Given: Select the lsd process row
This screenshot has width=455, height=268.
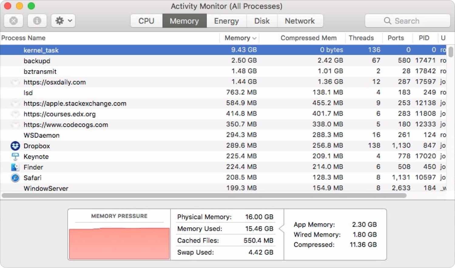Looking at the screenshot, I should click(x=223, y=92).
